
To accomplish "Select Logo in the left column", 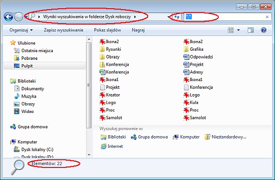I will pyautogui.click(x=107, y=103).
